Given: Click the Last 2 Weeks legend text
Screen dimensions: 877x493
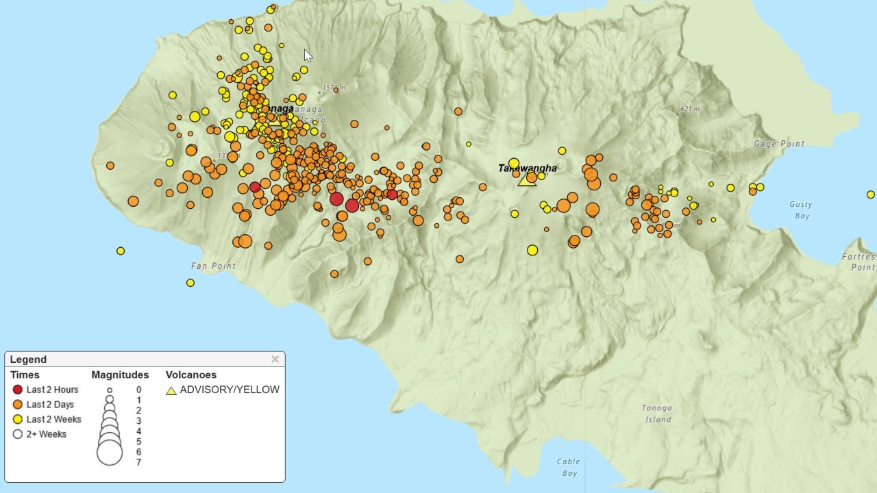Looking at the screenshot, I should click(x=53, y=419).
